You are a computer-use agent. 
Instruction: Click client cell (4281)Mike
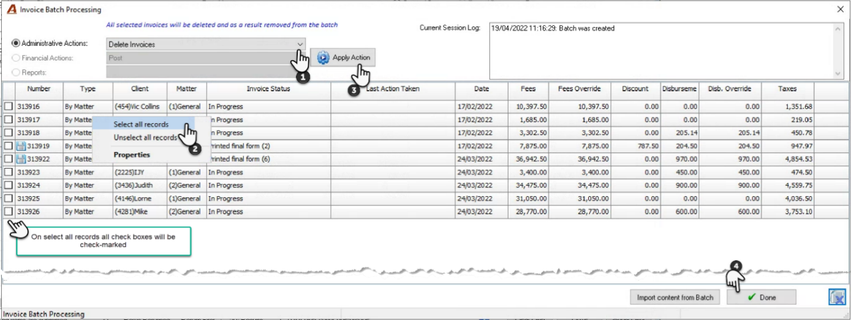tap(140, 211)
